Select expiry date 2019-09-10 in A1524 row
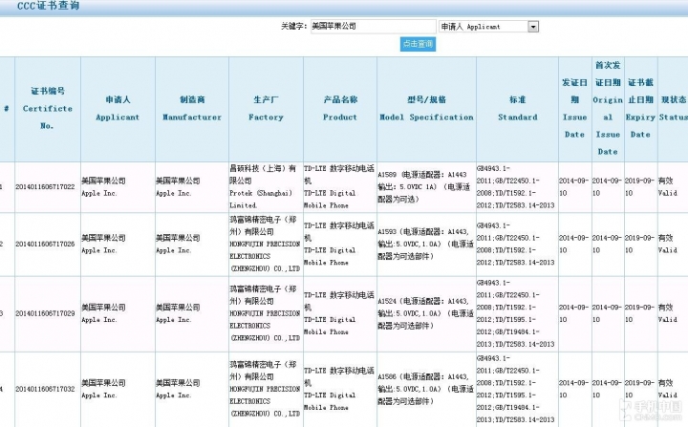Image resolution: width=688 pixels, height=427 pixels. point(639,313)
